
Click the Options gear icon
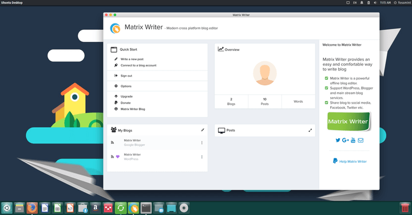coord(116,86)
